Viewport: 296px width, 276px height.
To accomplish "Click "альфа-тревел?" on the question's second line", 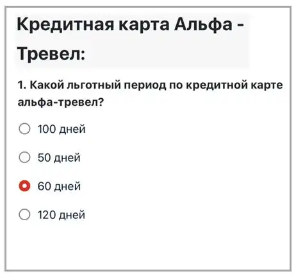I will [61, 102].
